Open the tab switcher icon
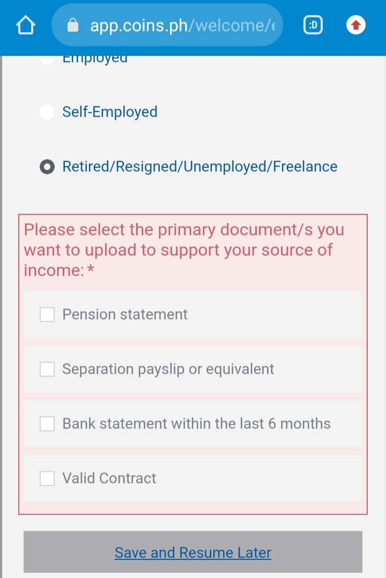This screenshot has height=578, width=386. tap(313, 25)
